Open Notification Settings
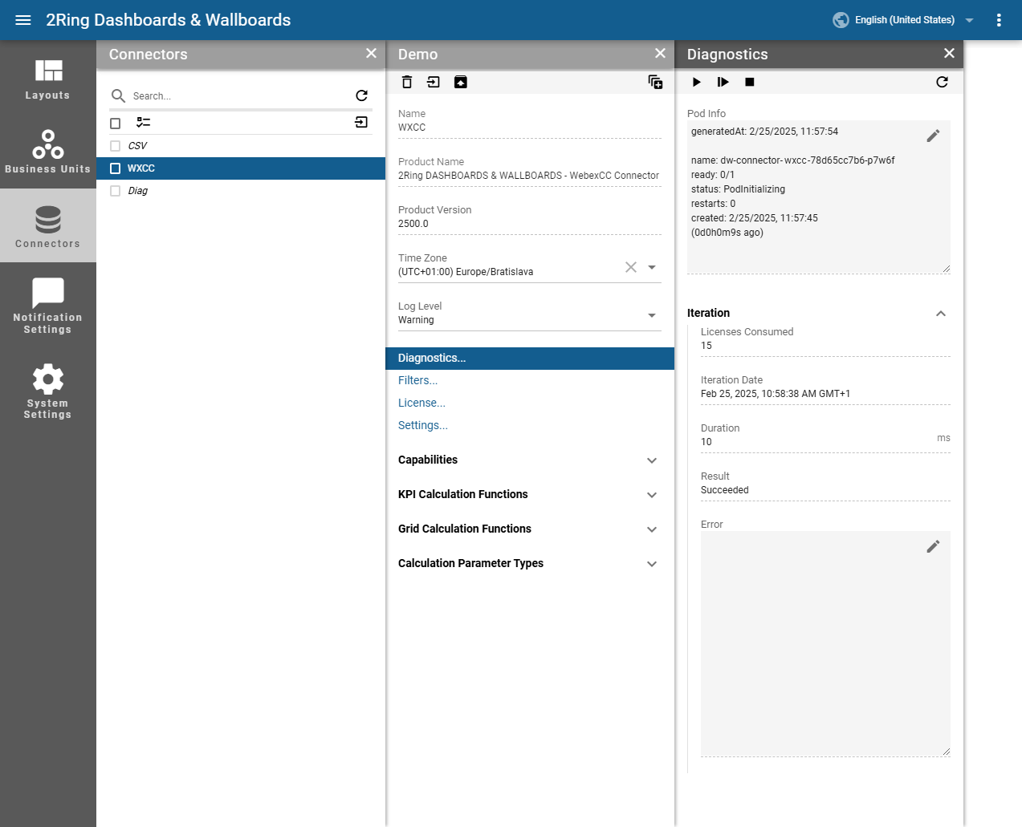 pyautogui.click(x=48, y=305)
